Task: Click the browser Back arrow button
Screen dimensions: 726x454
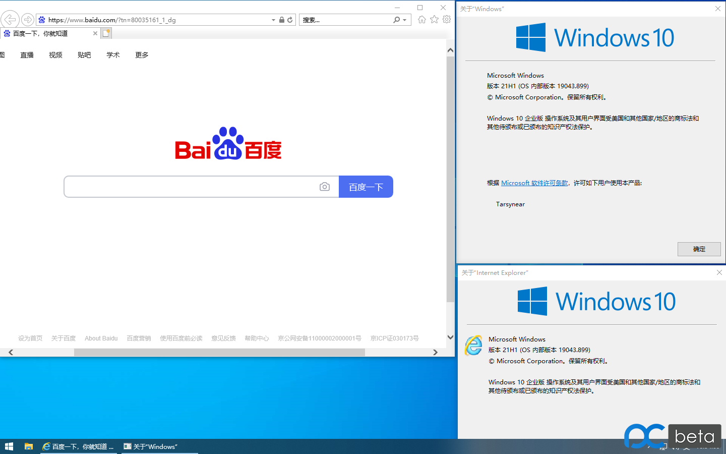Action: click(x=10, y=20)
